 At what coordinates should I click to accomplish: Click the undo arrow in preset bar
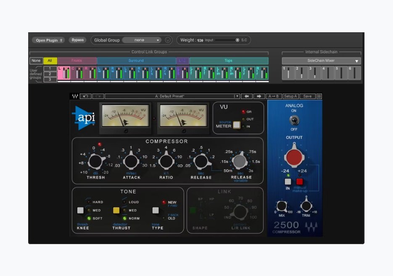(85, 96)
